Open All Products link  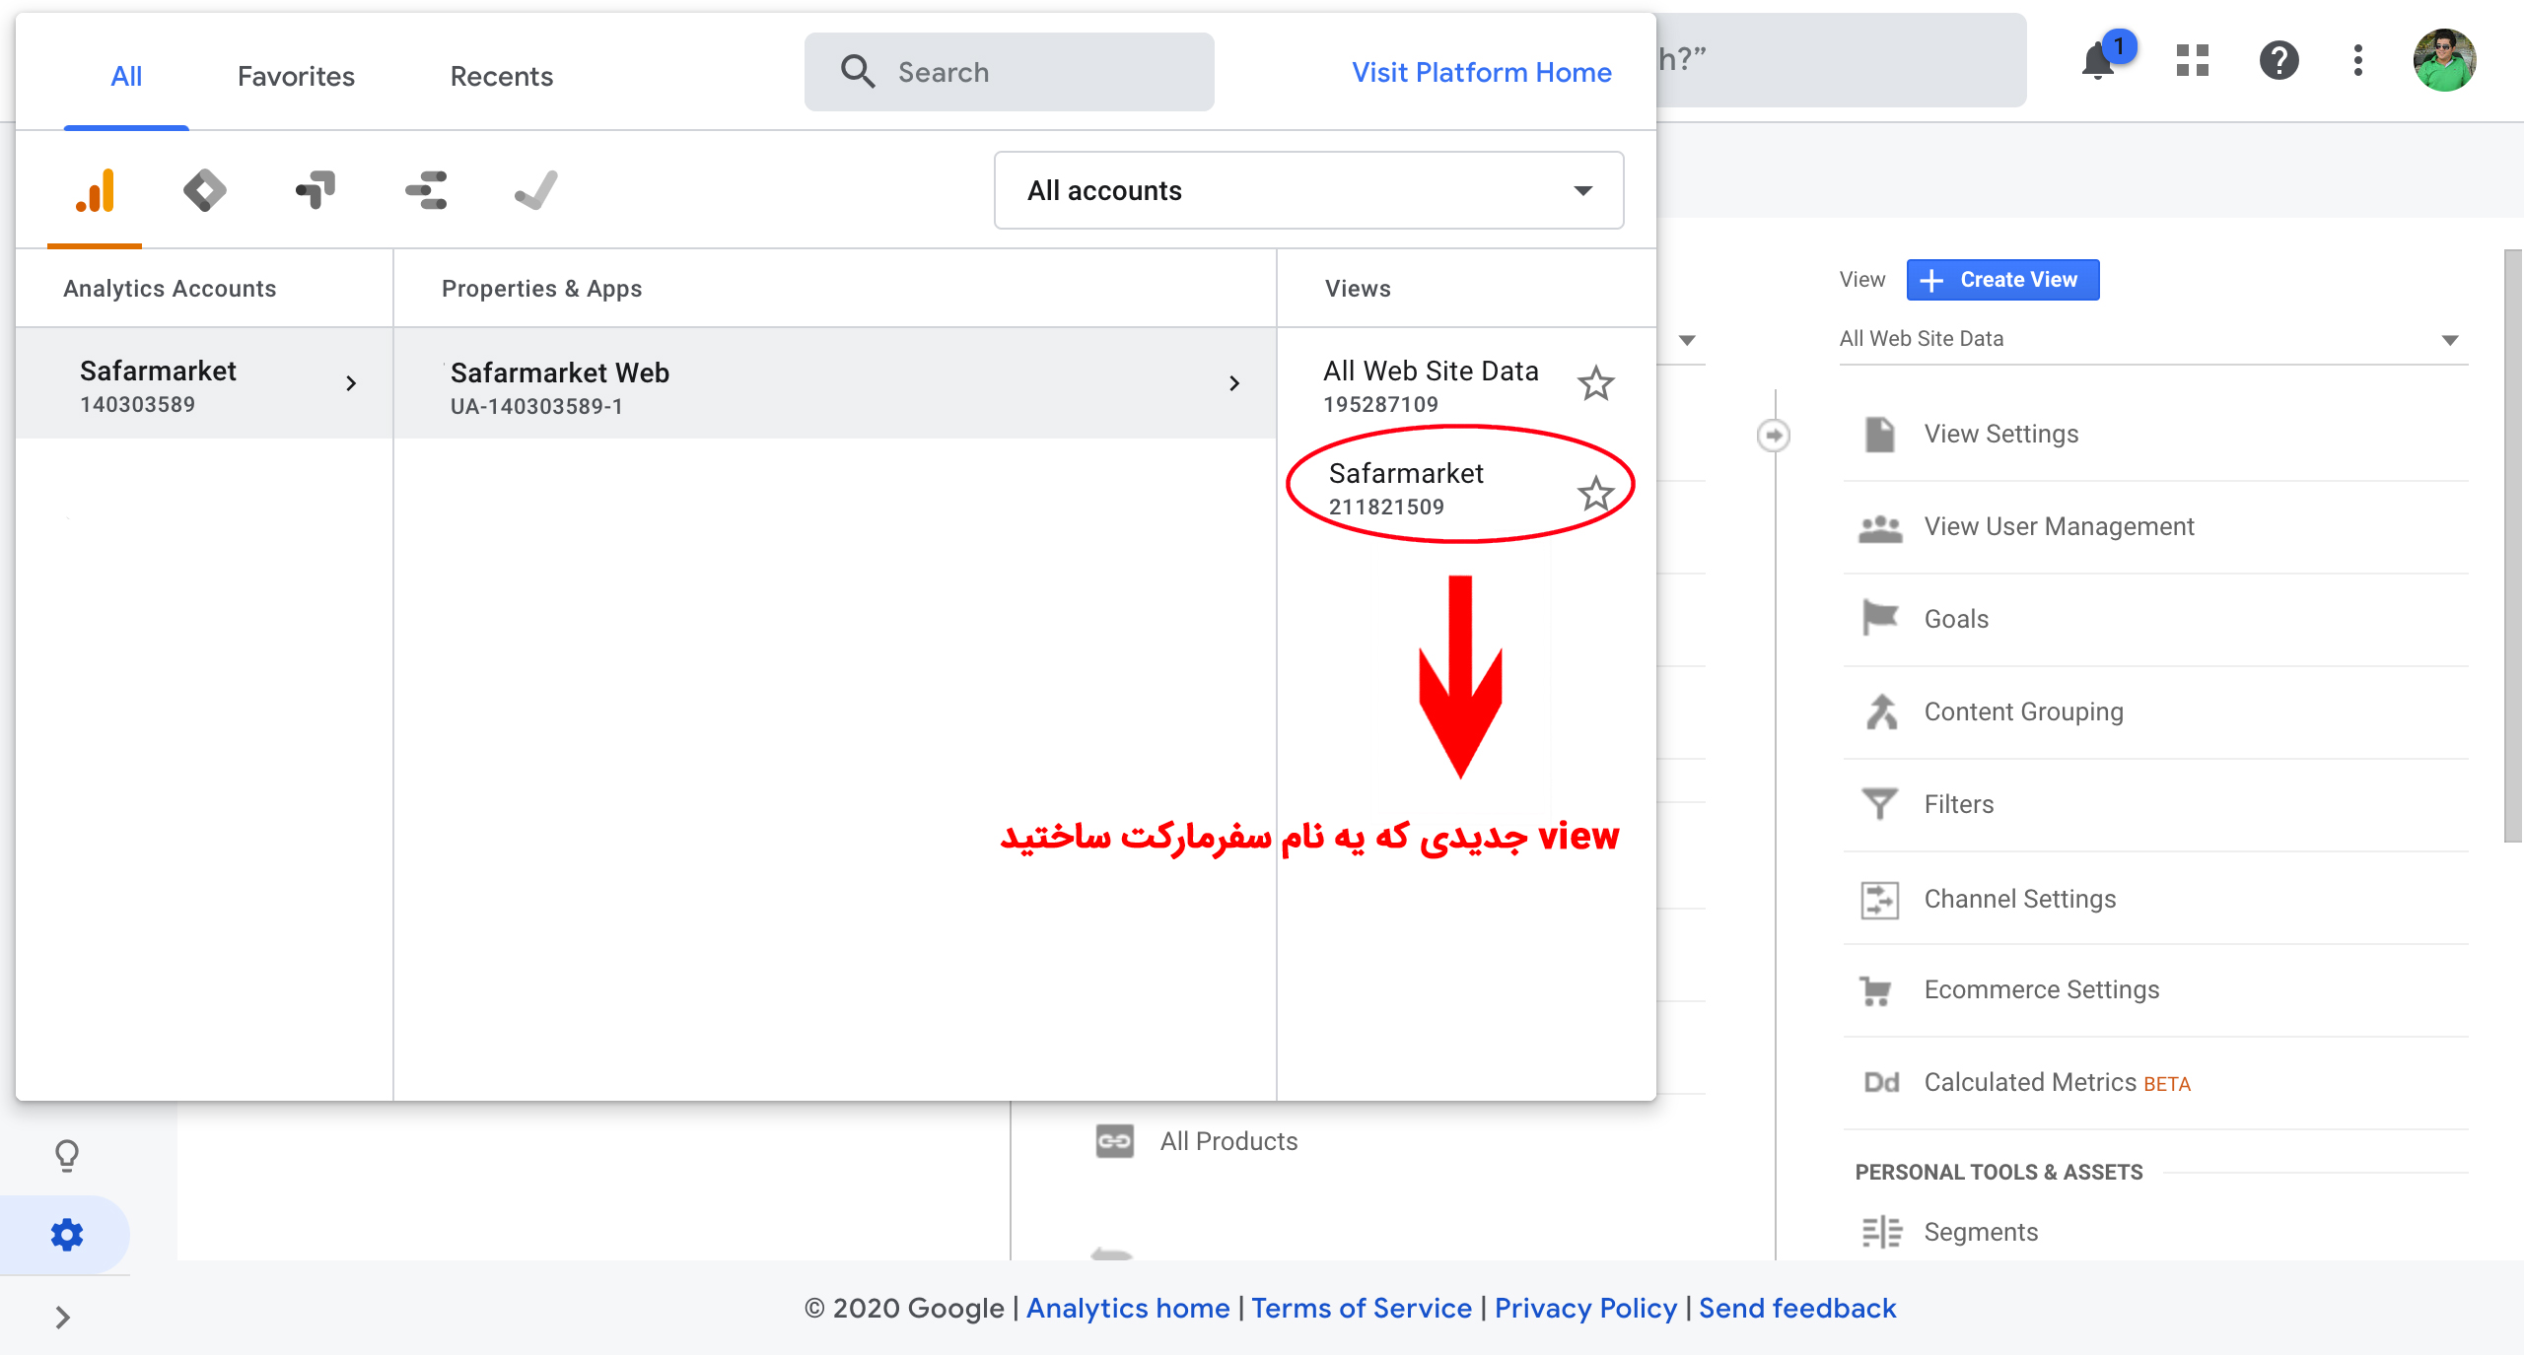[1228, 1141]
